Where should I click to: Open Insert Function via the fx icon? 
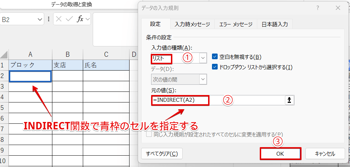pyautogui.click(x=80, y=19)
